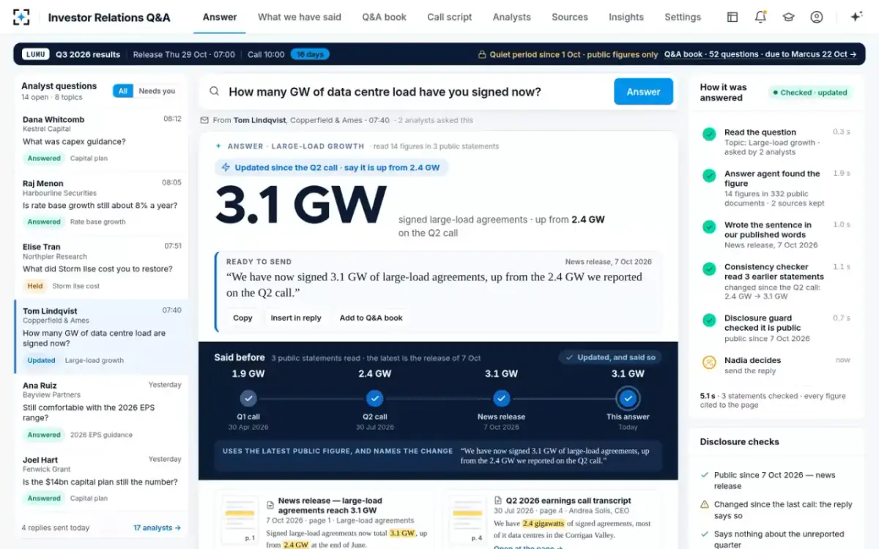The image size is (879, 549).
Task: Copy the ready-to-send answer
Action: (242, 318)
